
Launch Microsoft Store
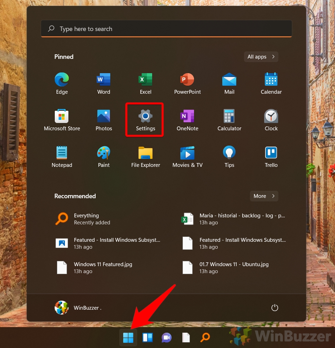(x=62, y=120)
